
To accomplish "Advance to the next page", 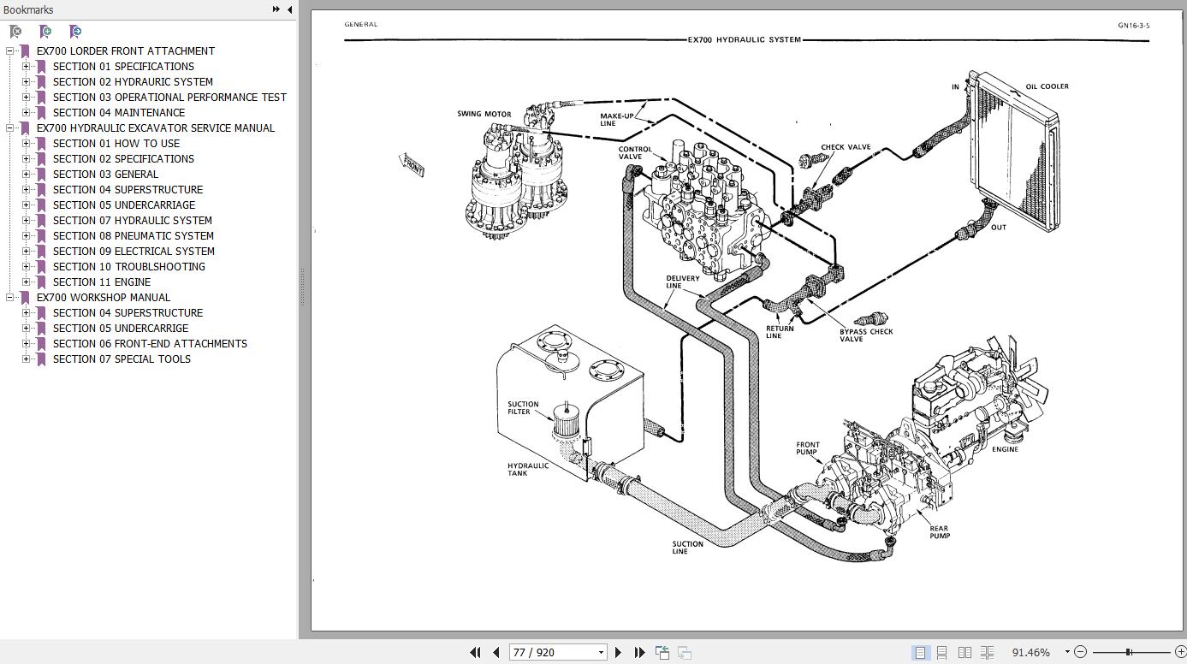I will point(619,652).
